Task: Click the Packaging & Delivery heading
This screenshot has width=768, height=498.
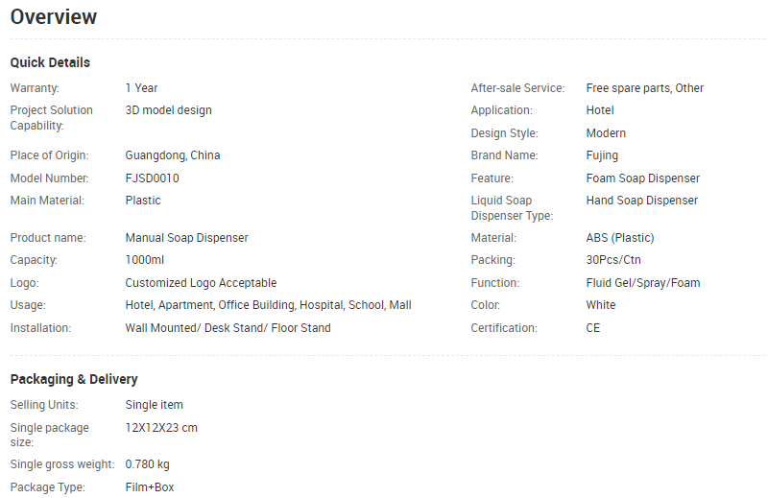Action: point(74,380)
